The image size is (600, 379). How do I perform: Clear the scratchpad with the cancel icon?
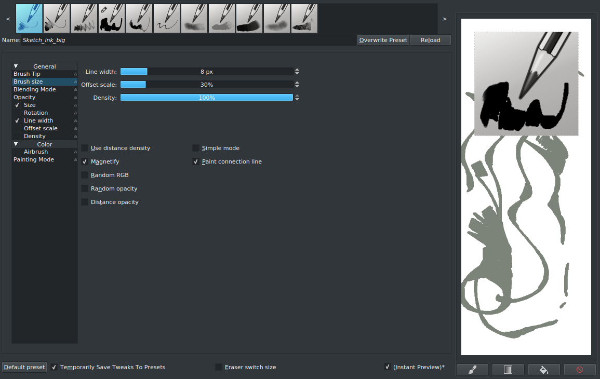tap(580, 369)
